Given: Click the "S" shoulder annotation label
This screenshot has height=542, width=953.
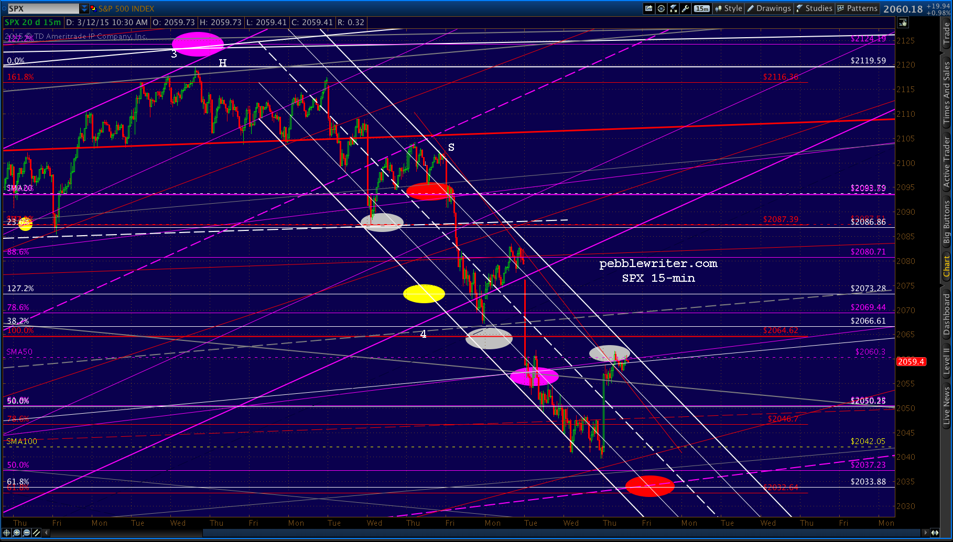Looking at the screenshot, I should 451,147.
